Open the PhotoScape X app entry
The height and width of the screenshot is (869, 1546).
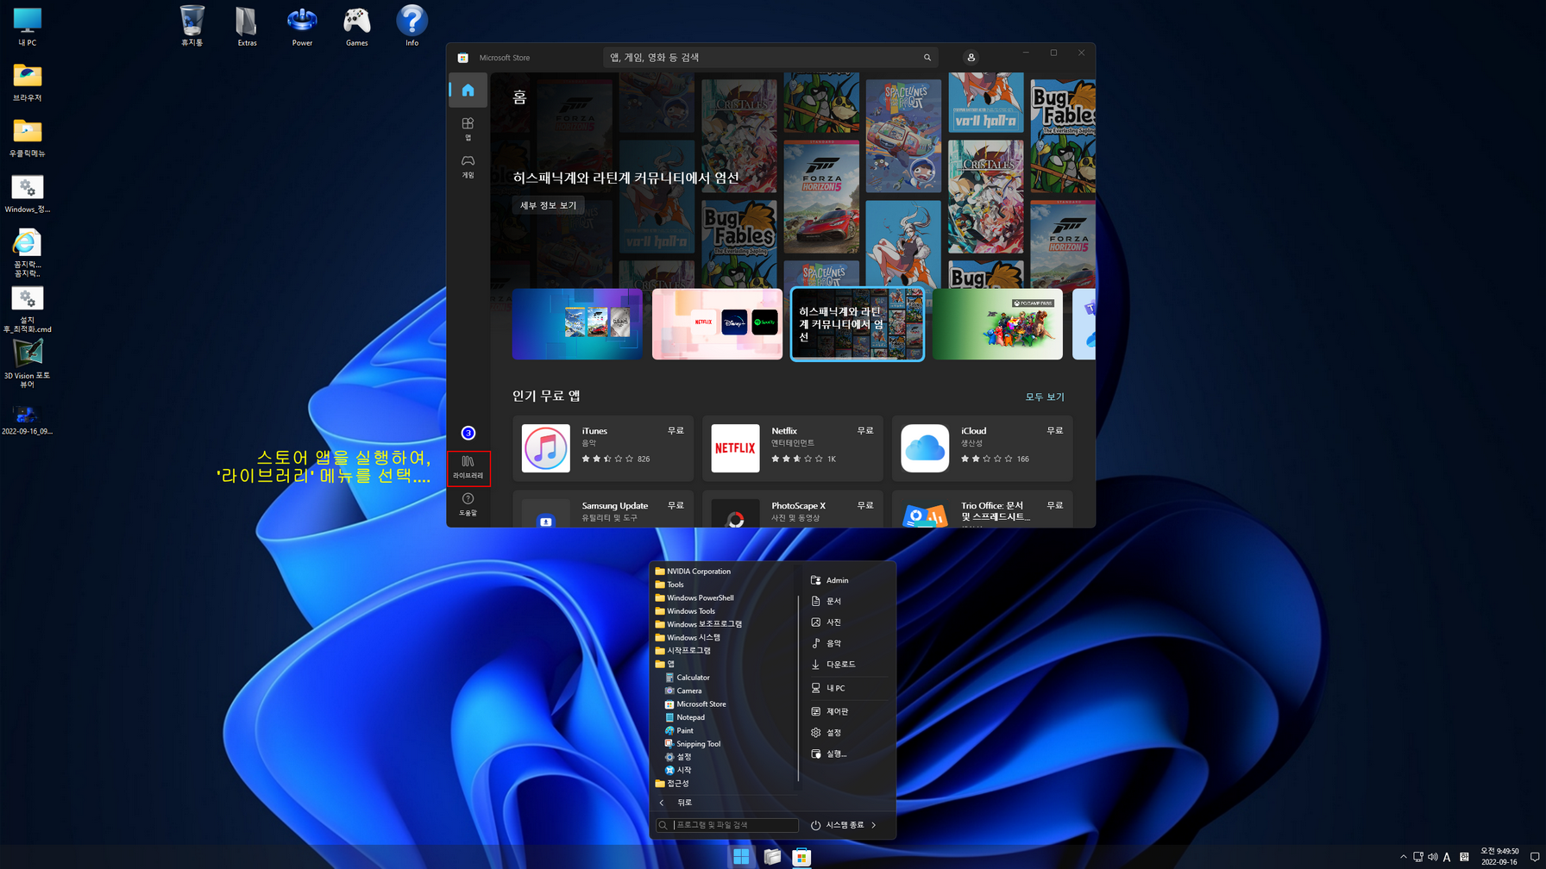(x=793, y=510)
